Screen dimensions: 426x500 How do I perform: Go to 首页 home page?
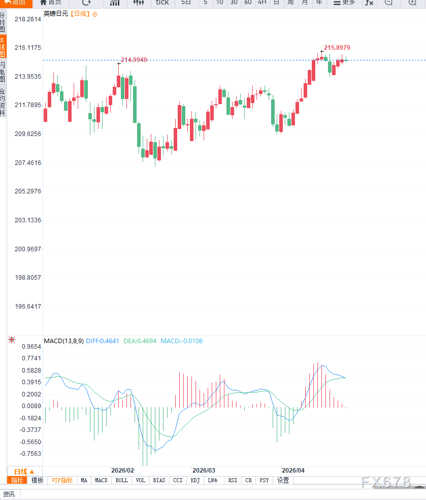coord(50,3)
